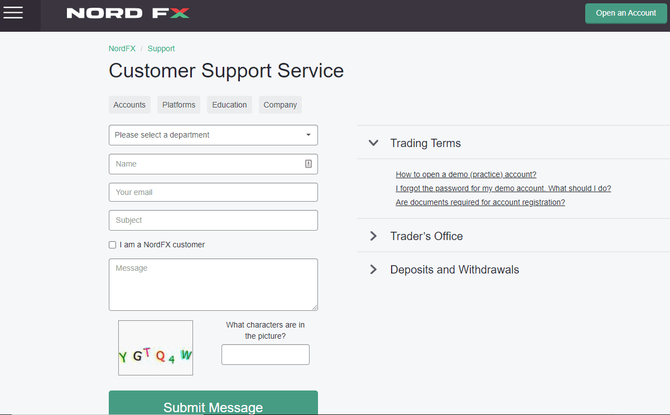This screenshot has height=415, width=670.
Task: Select the Company category tab
Action: tap(280, 105)
